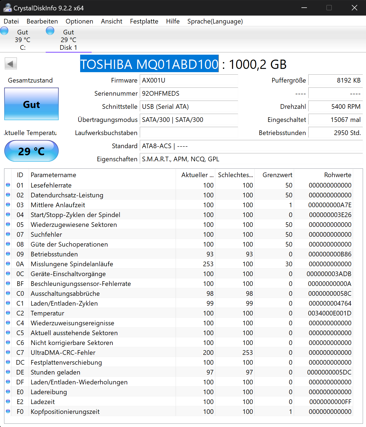Click the Eigenschaften field S.M.A.R.T., APM, NCQ, GPL
This screenshot has width=366, height=427.
(251, 159)
